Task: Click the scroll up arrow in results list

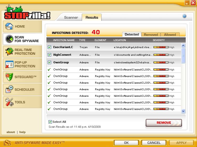Action: pyautogui.click(x=183, y=45)
